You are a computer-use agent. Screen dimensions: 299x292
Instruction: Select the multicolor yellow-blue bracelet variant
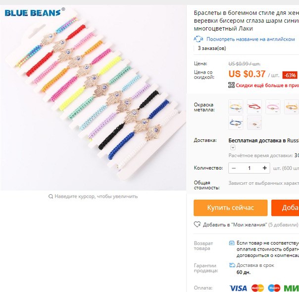pyautogui.click(x=236, y=107)
